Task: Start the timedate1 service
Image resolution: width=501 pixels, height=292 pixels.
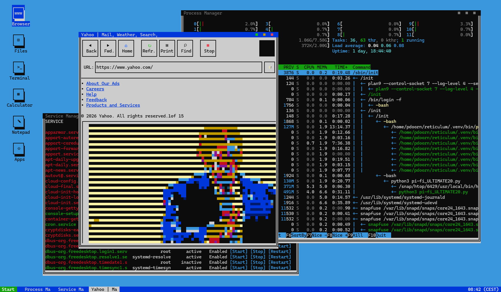Action: click(239, 262)
